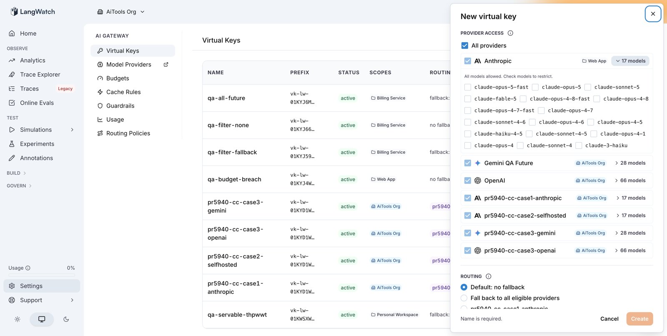This screenshot has height=336, width=667.
Task: Expand pr5940-cc-case1-anthropic 17 models
Action: 631,198
